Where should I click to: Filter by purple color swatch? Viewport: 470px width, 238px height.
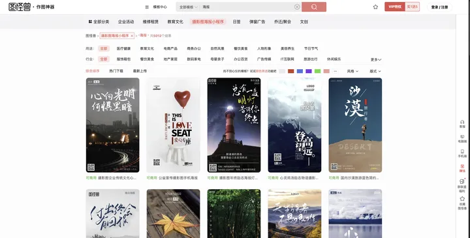tap(308, 71)
